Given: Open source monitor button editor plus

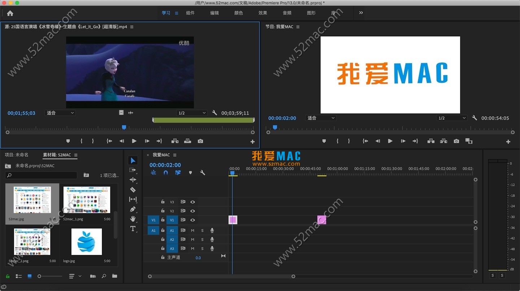Looking at the screenshot, I should (252, 142).
